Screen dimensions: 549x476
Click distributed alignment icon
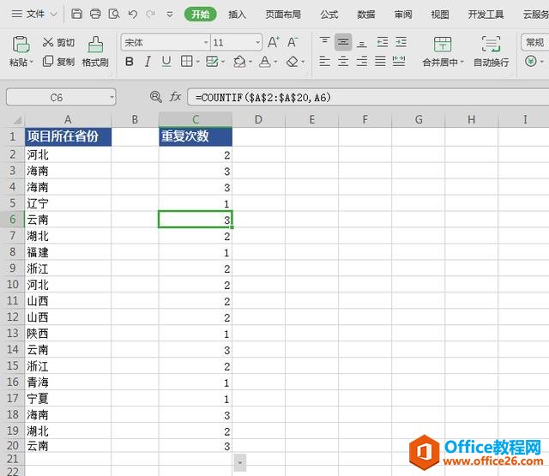[x=399, y=62]
